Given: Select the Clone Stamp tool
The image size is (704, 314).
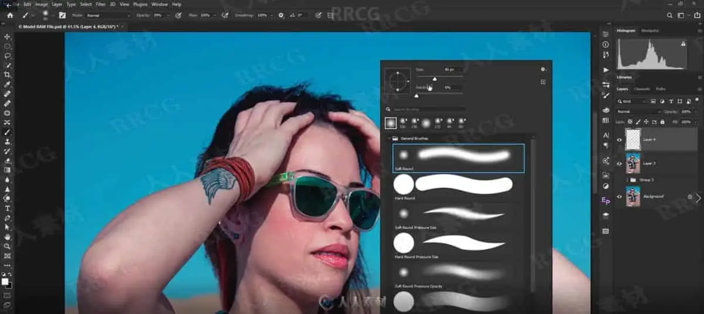Looking at the screenshot, I should [8, 141].
